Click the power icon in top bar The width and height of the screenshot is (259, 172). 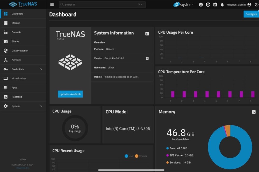coord(256,5)
